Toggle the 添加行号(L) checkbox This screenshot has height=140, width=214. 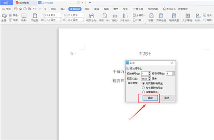coord(128,68)
